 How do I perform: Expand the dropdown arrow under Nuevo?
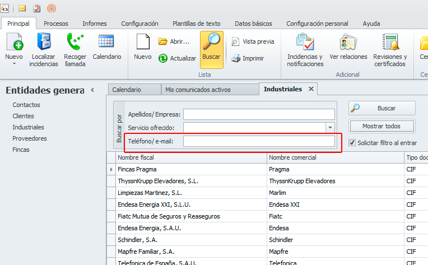pos(14,64)
